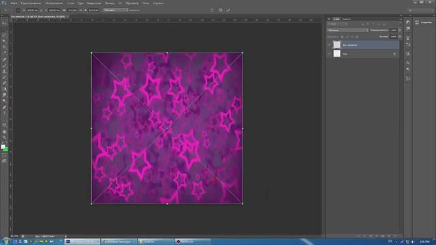Image resolution: width=436 pixels, height=245 pixels.
Task: Select the Pen tool
Action: 4,108
